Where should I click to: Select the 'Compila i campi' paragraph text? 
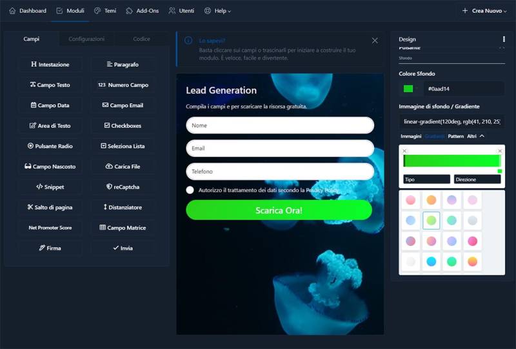coord(246,106)
